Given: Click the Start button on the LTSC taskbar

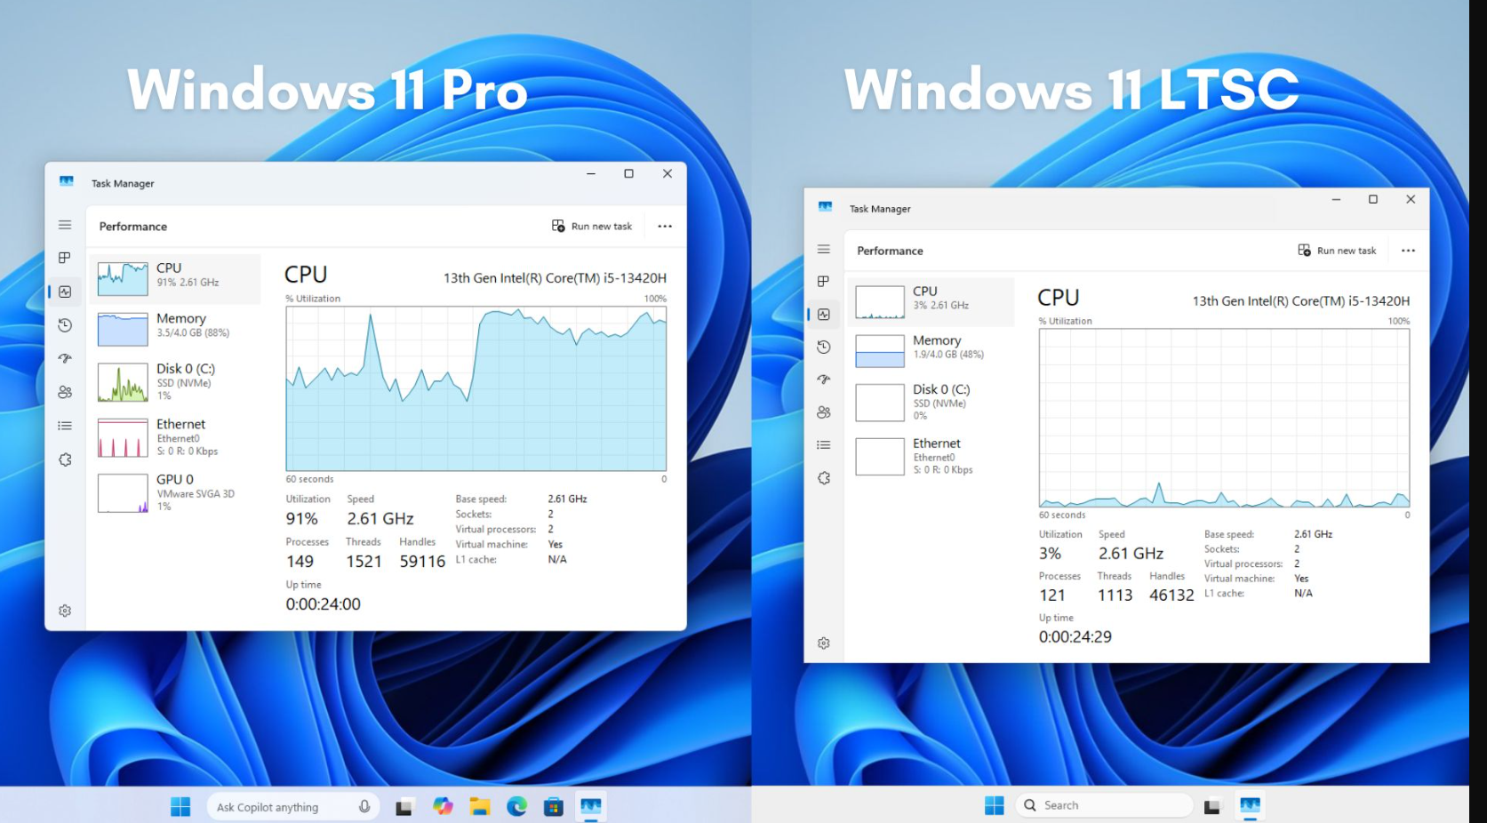Looking at the screenshot, I should click(995, 805).
